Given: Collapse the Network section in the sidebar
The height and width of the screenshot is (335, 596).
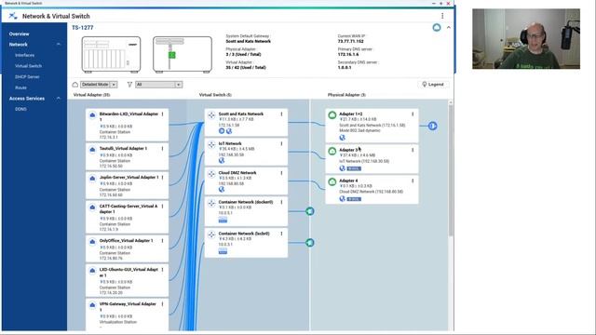Looking at the screenshot, I should 59,45.
